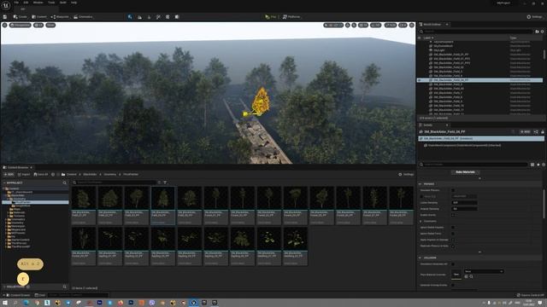Toggle world/local coordinate system icon

(348, 25)
